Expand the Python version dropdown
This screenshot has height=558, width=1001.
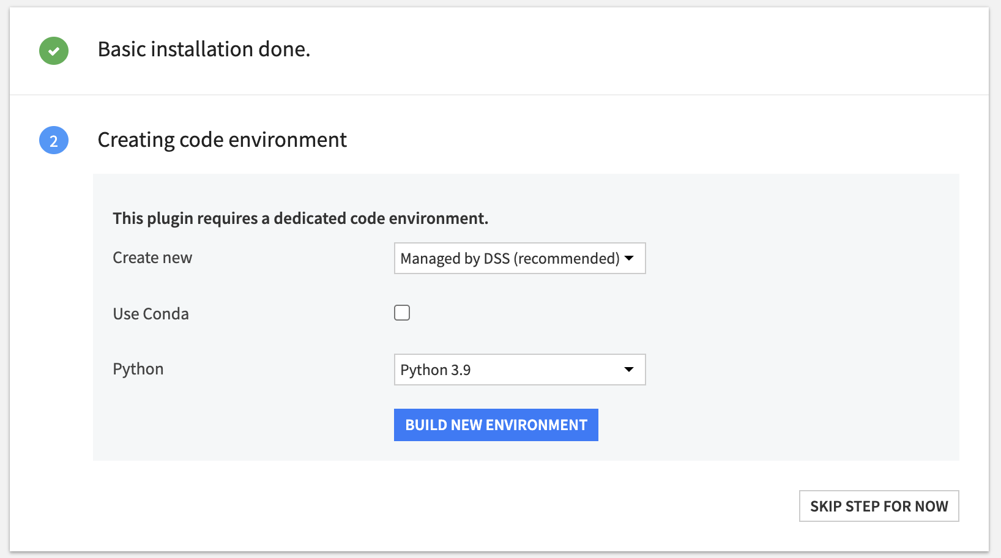pyautogui.click(x=519, y=370)
